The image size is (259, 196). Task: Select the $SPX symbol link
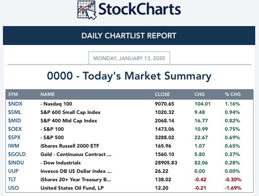tap(14, 138)
